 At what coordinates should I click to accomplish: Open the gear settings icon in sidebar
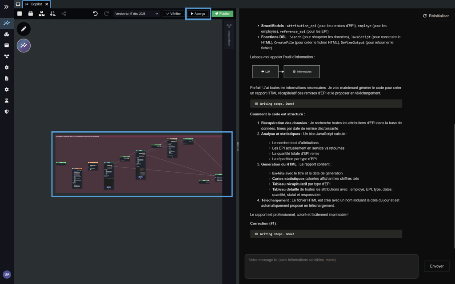coord(7,90)
